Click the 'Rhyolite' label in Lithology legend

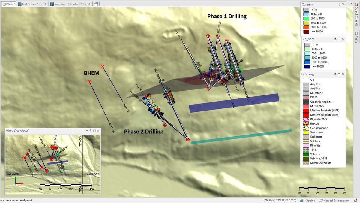pyautogui.click(x=316, y=145)
